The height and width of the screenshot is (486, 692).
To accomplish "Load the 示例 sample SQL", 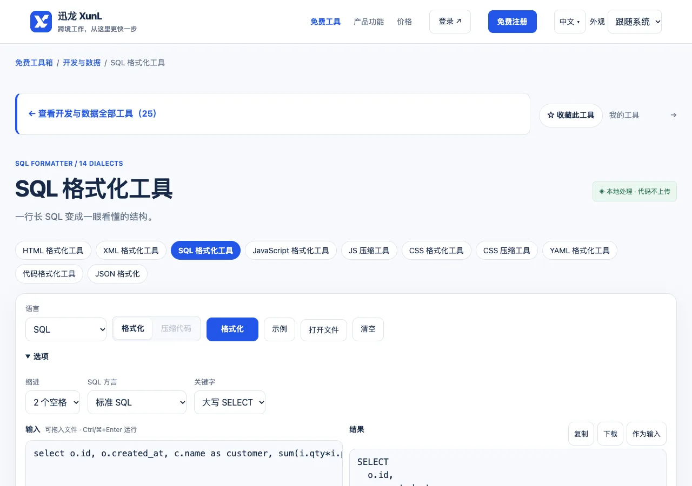I will click(x=280, y=329).
